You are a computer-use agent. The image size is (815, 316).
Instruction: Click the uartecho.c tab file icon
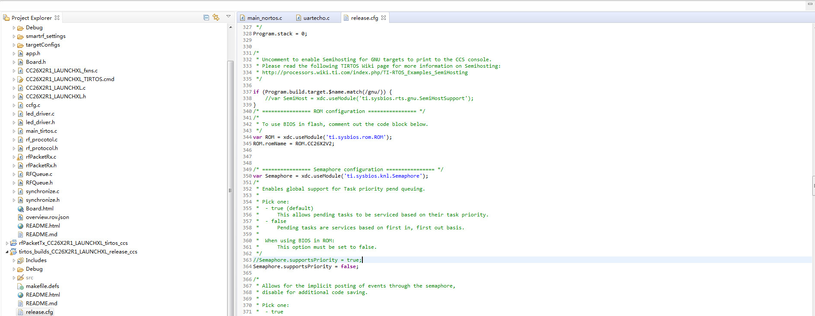point(298,18)
